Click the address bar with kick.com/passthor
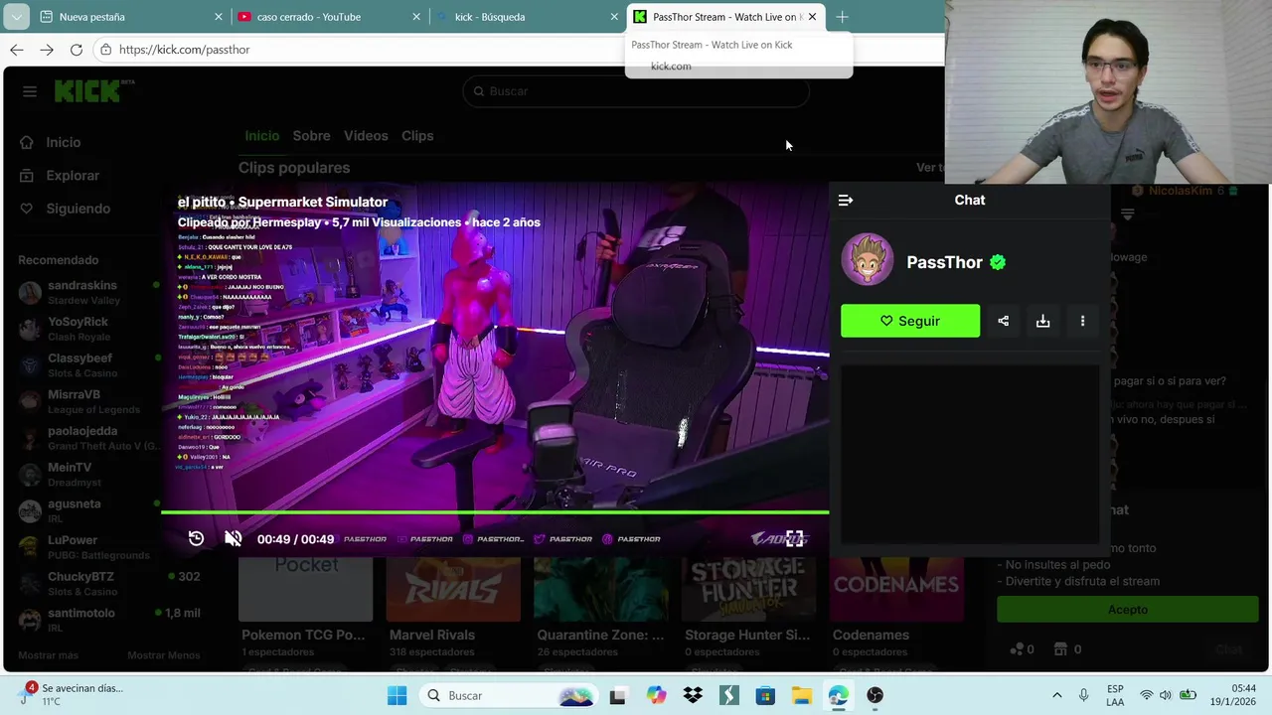1272x715 pixels. pyautogui.click(x=517, y=50)
